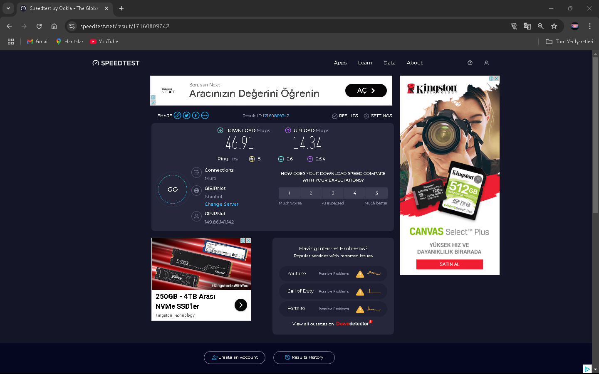This screenshot has height=374, width=599.
Task: Click the ISP user icon beside GIBIRNet IP
Action: [x=196, y=217]
